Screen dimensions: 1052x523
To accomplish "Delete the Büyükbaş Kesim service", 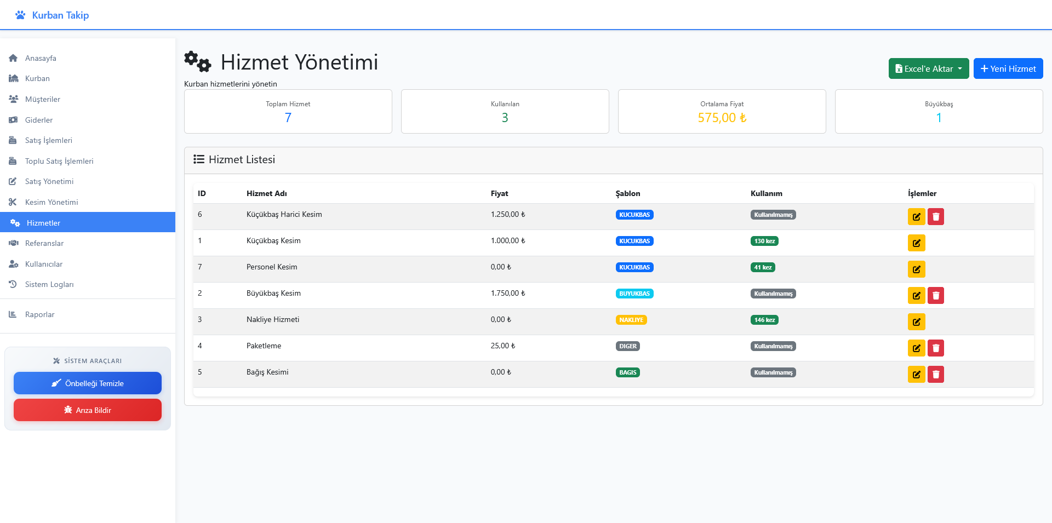I will coord(936,296).
